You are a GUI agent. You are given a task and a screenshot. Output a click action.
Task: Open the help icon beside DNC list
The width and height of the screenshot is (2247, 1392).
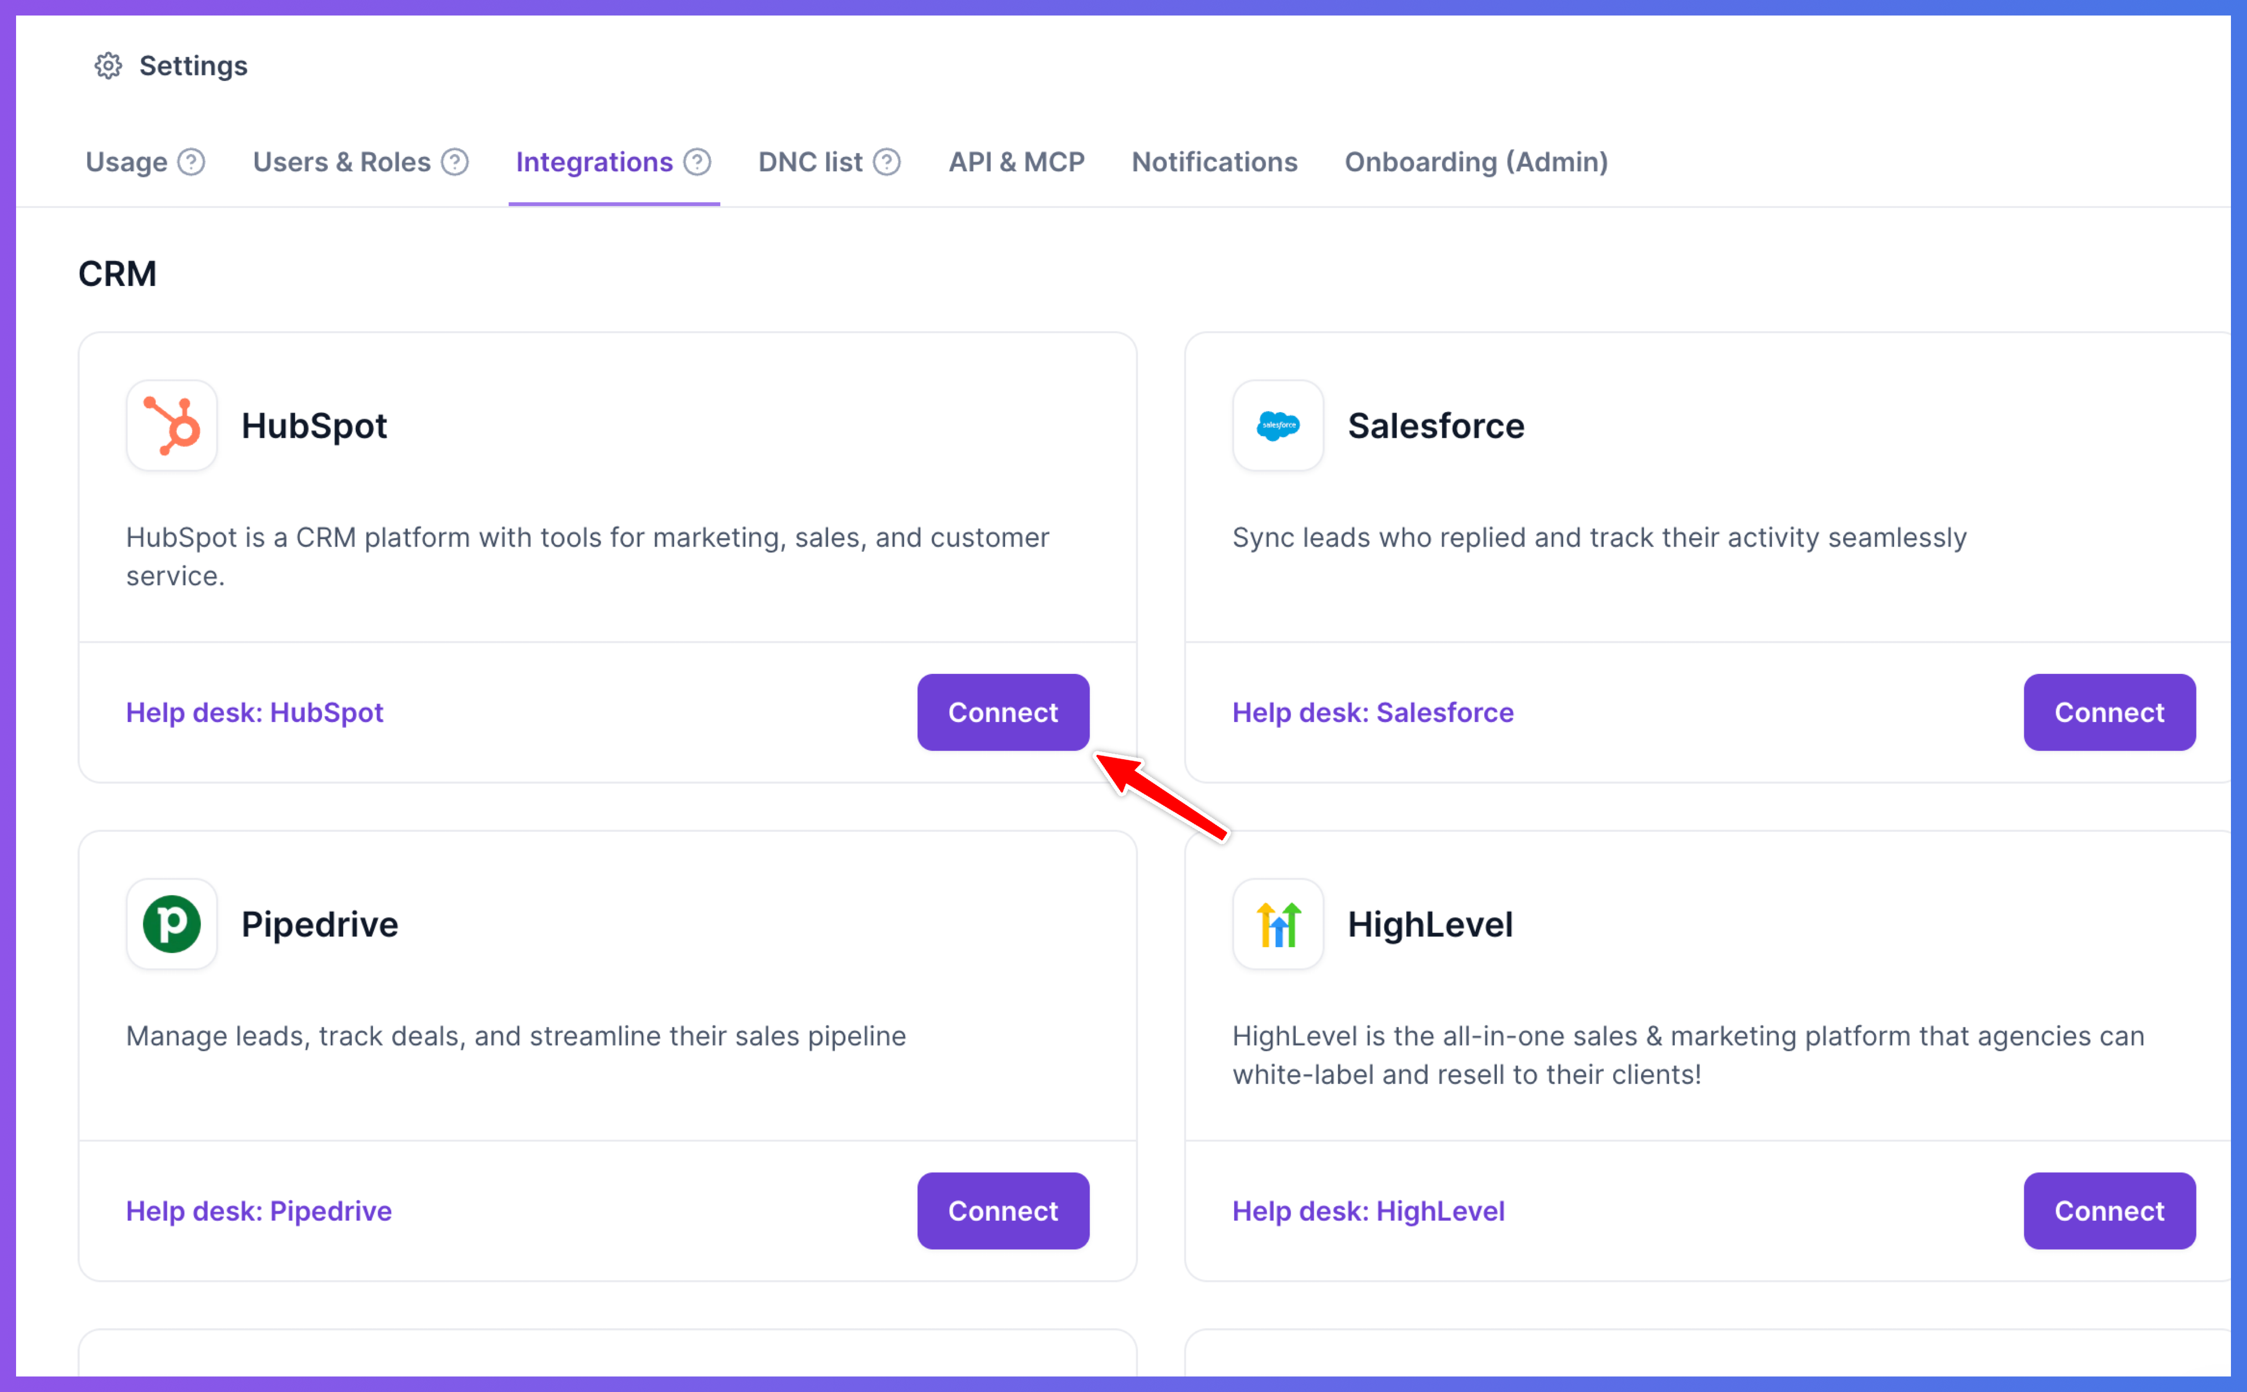887,162
